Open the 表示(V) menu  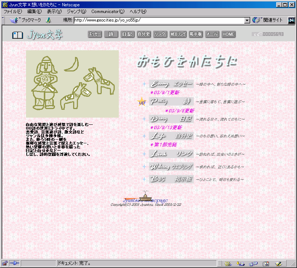pyautogui.click(x=54, y=12)
